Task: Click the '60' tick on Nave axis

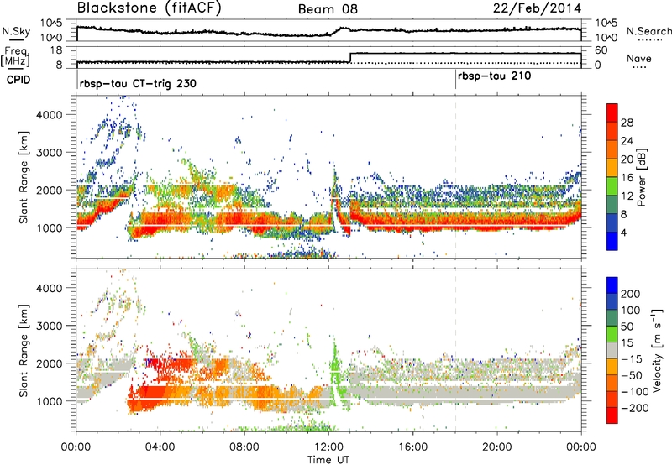Action: (601, 50)
